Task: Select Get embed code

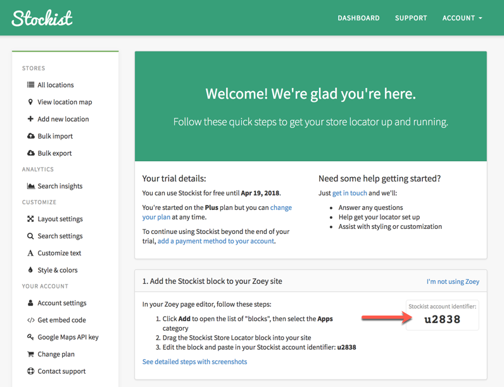Action: pos(61,320)
